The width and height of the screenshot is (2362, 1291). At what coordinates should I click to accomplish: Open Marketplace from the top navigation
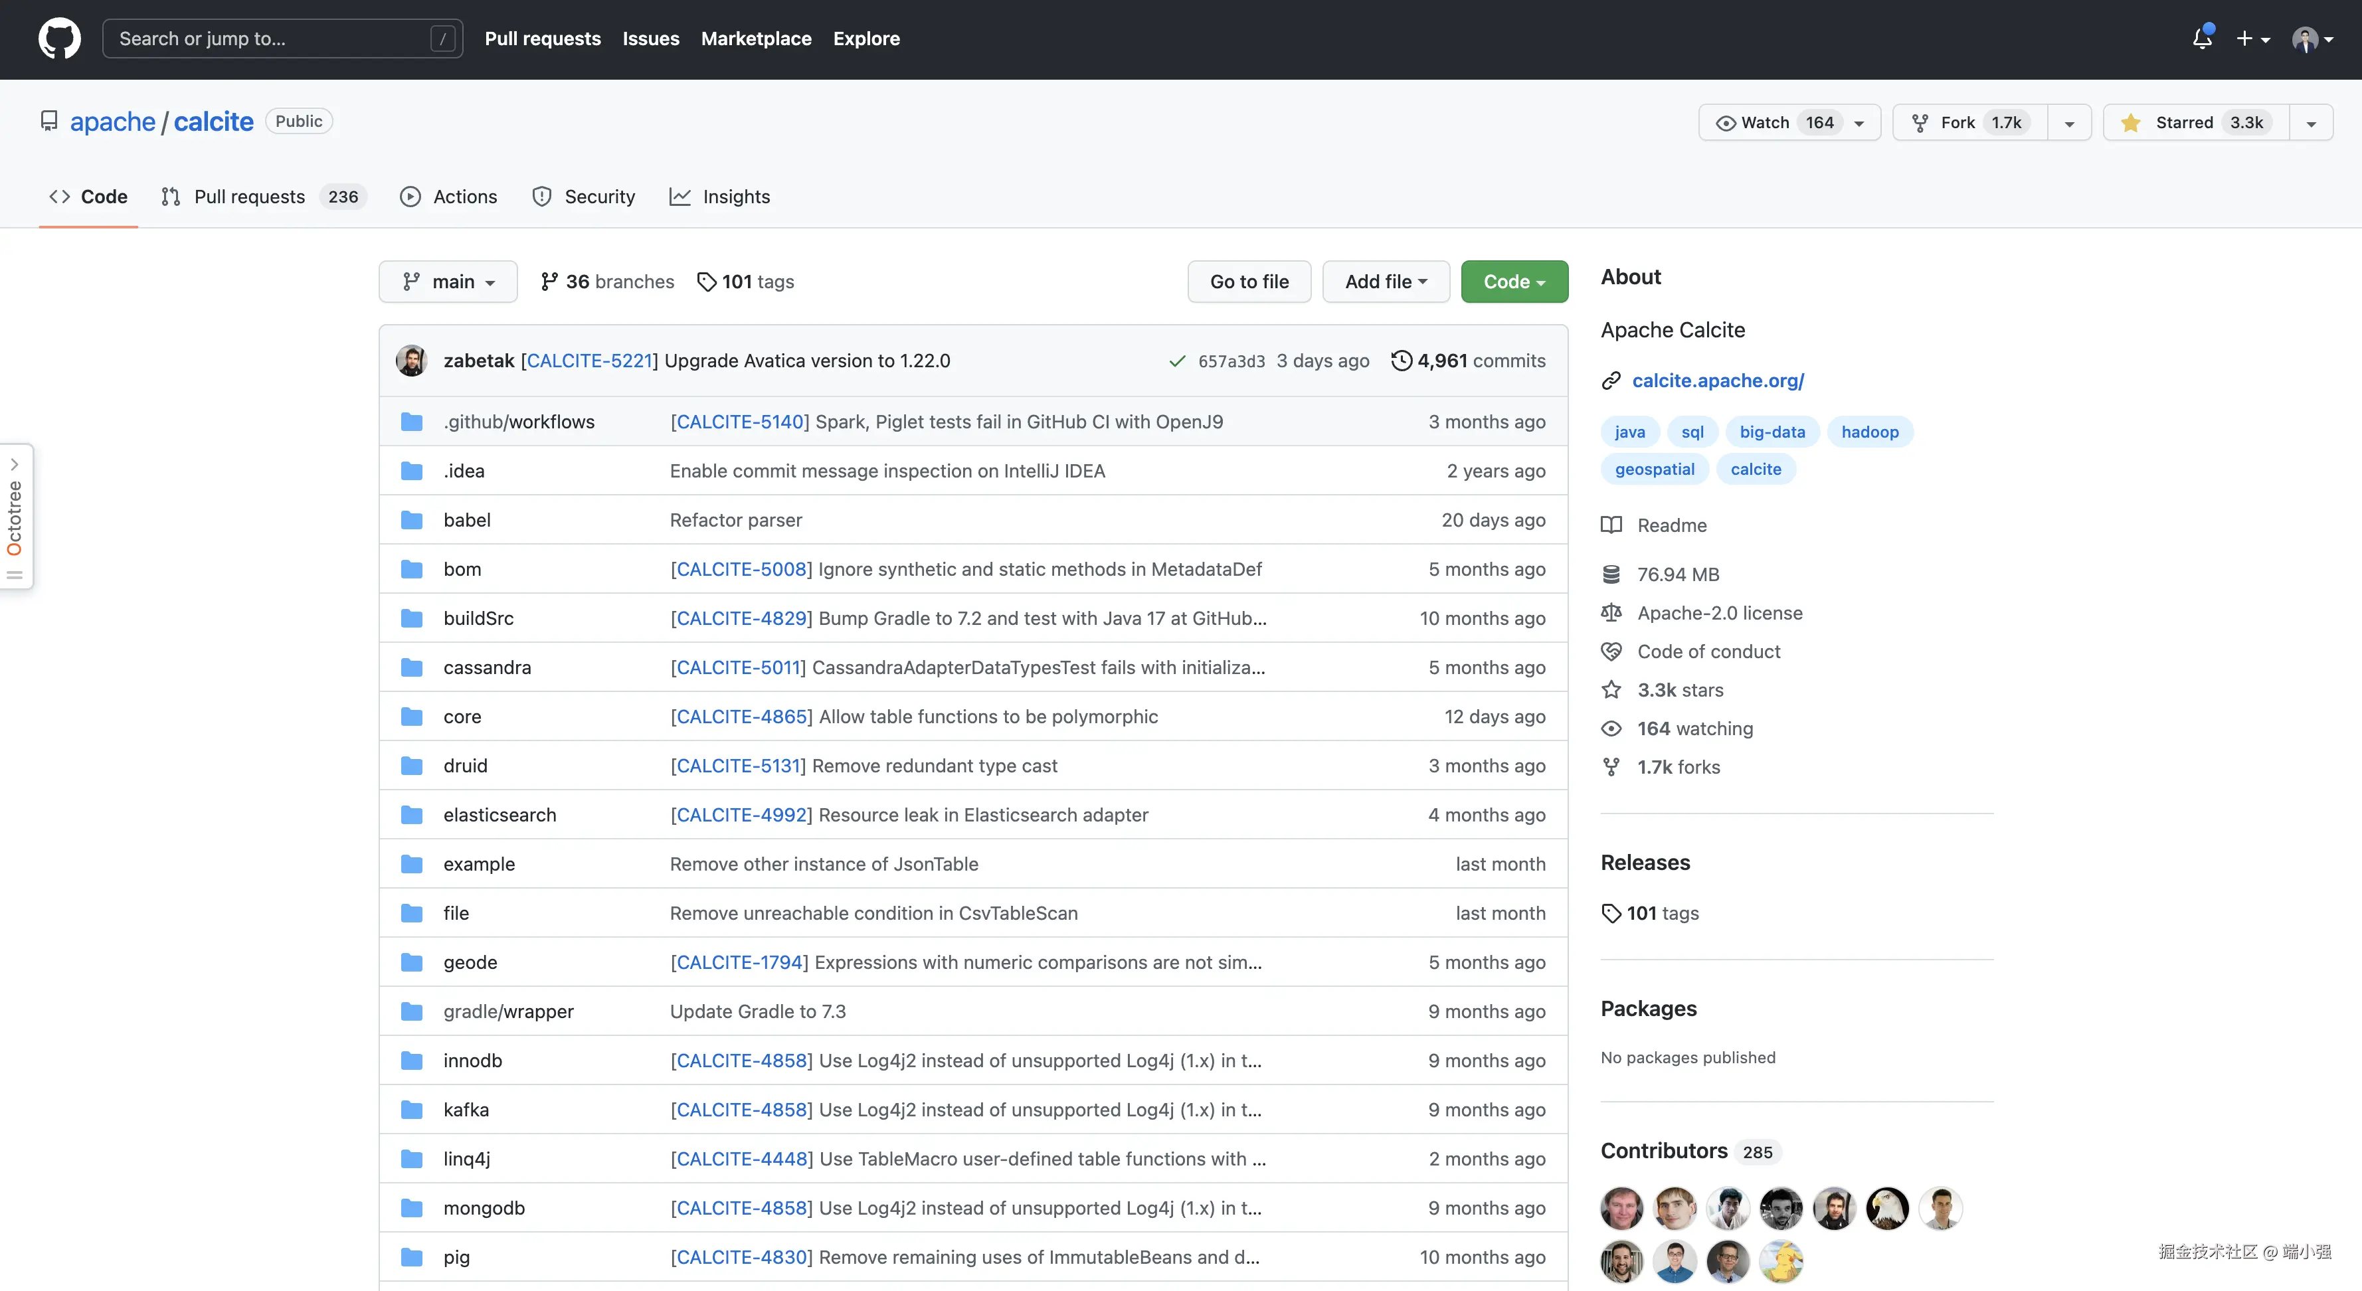[x=755, y=39]
